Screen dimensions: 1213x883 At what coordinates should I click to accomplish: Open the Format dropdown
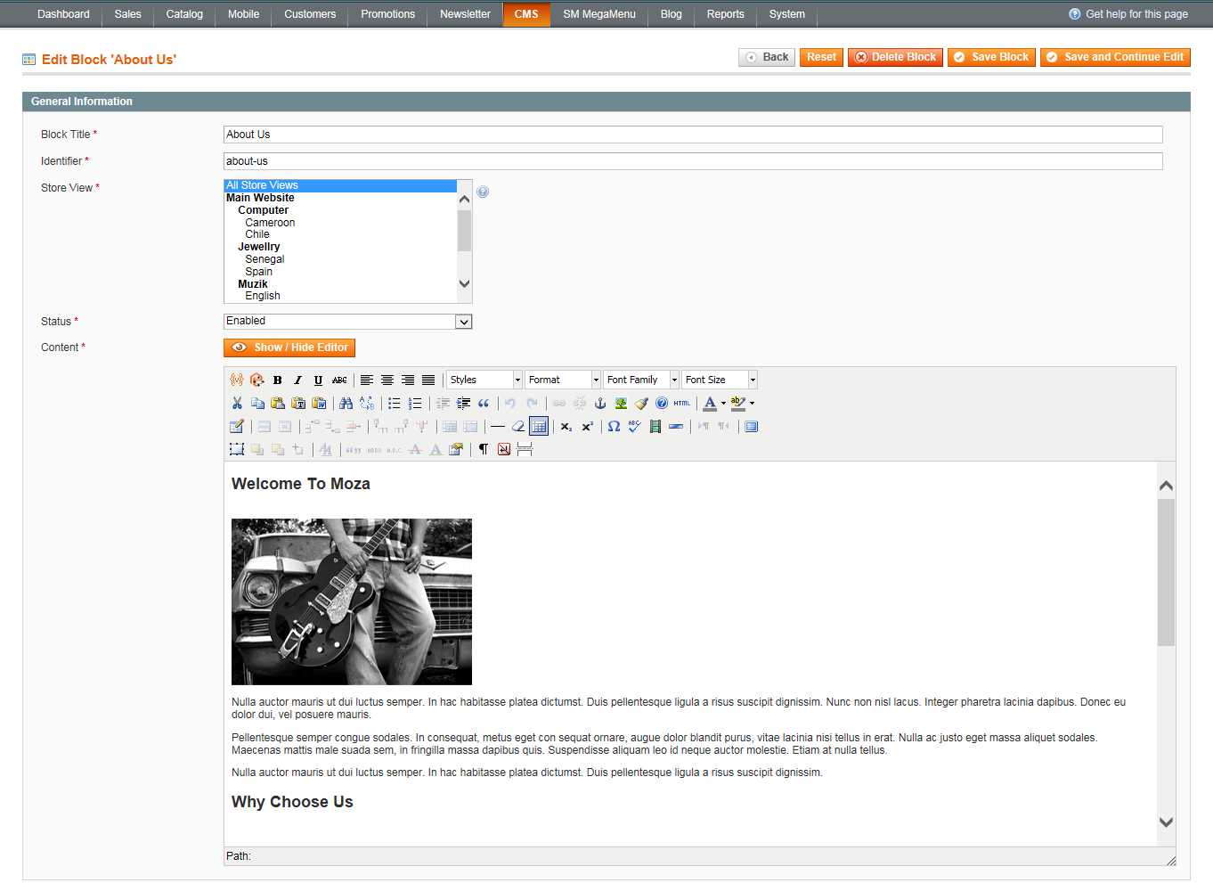[563, 380]
